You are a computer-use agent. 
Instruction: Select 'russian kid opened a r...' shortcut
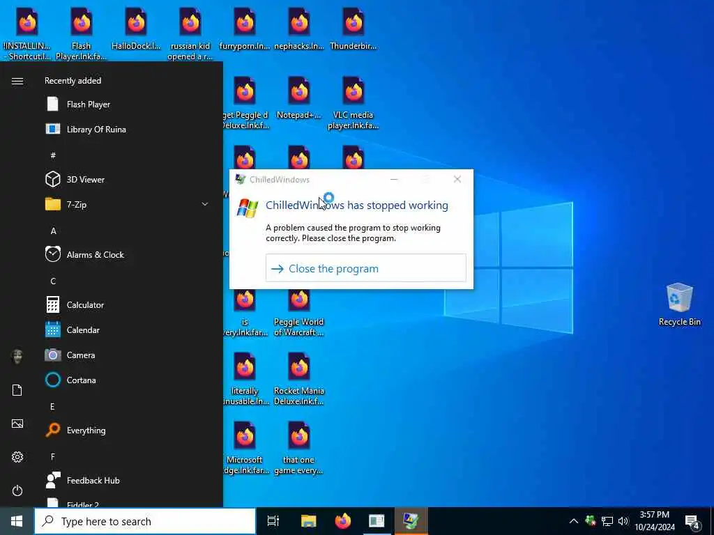tap(190, 33)
